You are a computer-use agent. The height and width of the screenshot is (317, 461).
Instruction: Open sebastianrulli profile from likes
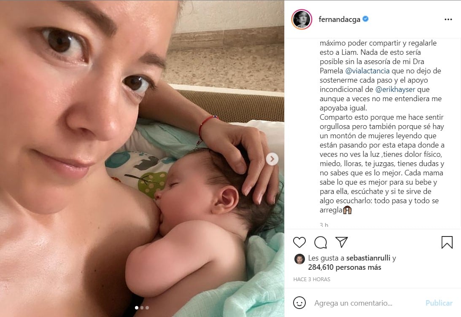pyautogui.click(x=368, y=258)
